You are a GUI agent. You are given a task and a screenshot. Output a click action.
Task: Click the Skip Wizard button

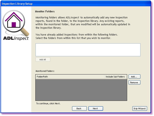pos(139,108)
